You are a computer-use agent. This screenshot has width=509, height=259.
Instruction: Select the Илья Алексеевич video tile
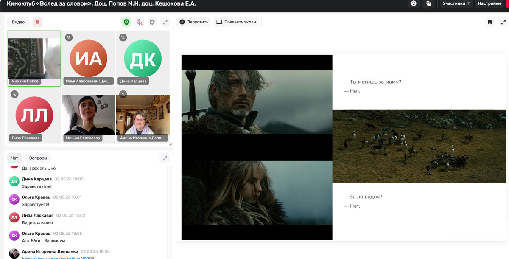pyautogui.click(x=88, y=59)
